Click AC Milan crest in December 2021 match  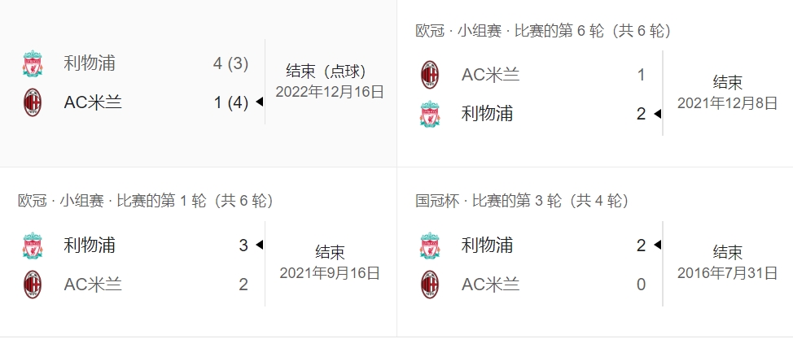pyautogui.click(x=430, y=75)
